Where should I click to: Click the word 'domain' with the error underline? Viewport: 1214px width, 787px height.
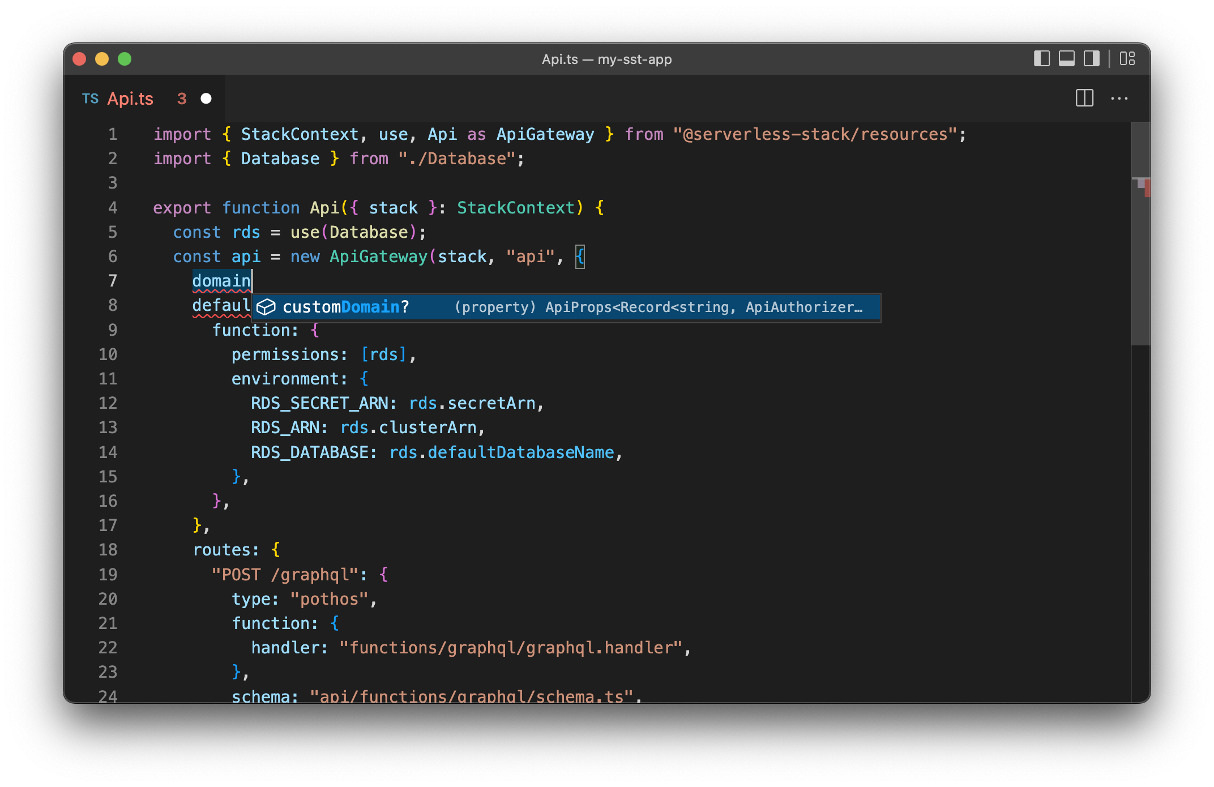[x=221, y=280]
